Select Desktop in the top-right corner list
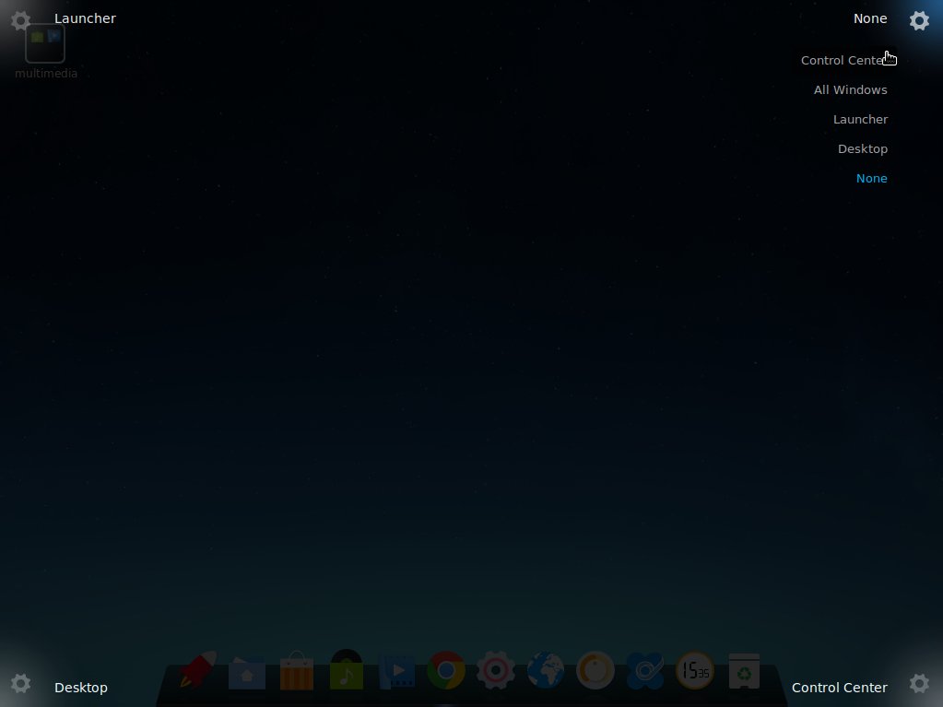 click(x=863, y=149)
